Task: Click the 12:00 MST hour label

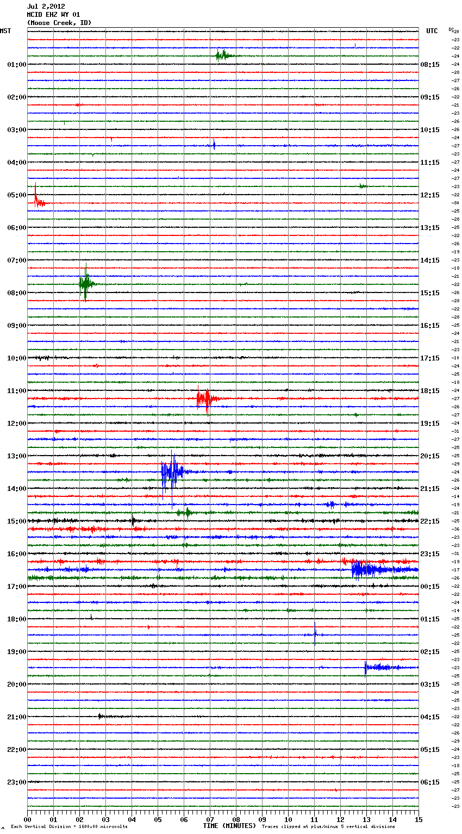Action: click(16, 423)
